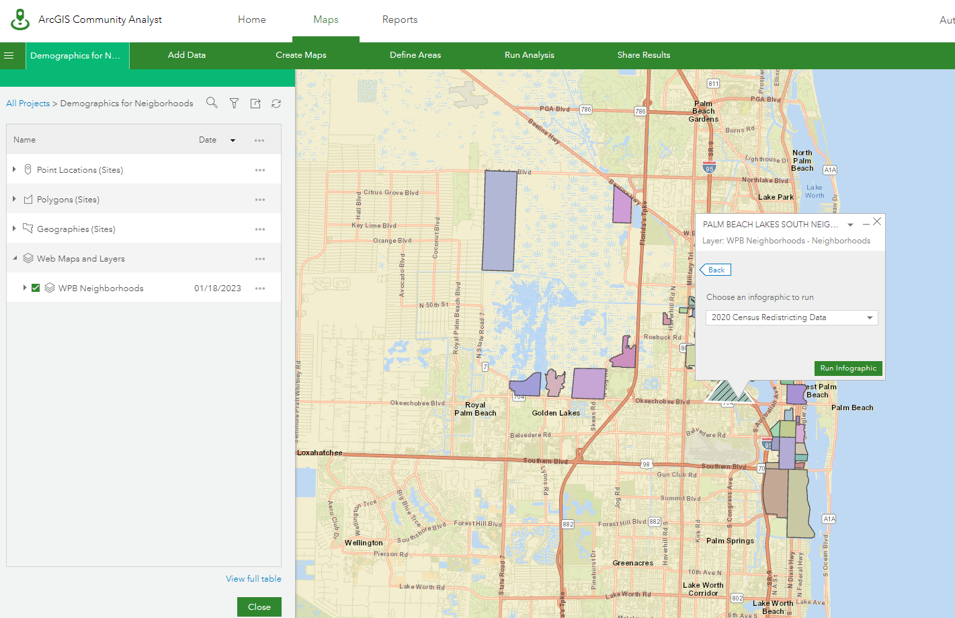The image size is (955, 618).
Task: Select the large blue polygon on map
Action: click(499, 221)
